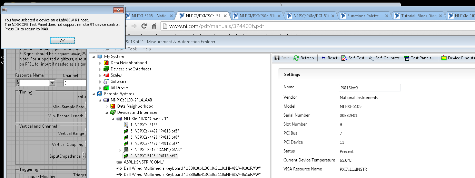Expand the IVI Drivers tree node
Screen dimensions: 475x178
click(x=100, y=88)
